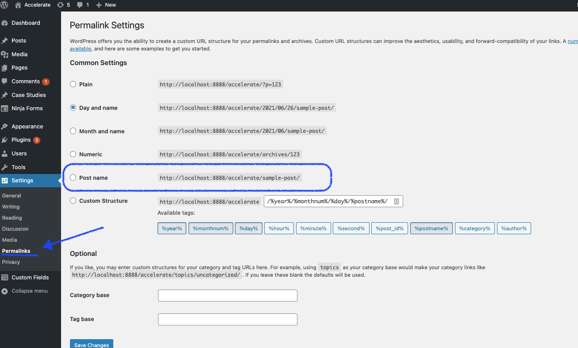
Task: Focus the Tag base input field
Action: [227, 319]
